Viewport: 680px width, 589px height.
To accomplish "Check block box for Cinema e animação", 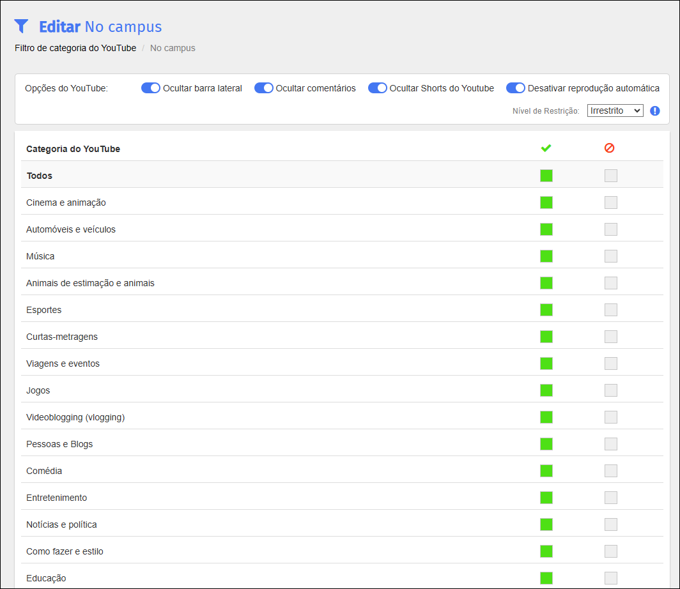I will (610, 203).
